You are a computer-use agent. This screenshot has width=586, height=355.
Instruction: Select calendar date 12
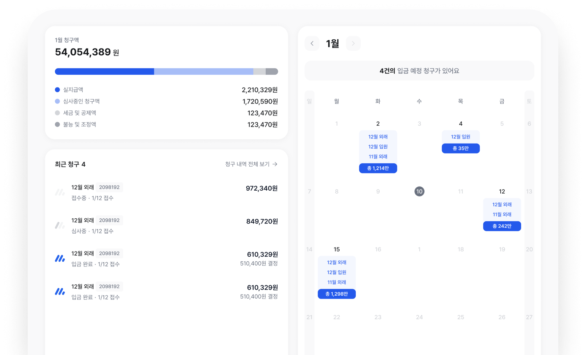coord(502,191)
